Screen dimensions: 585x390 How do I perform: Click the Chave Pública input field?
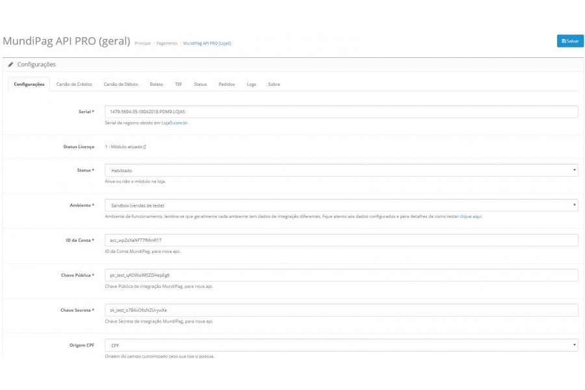tap(341, 276)
